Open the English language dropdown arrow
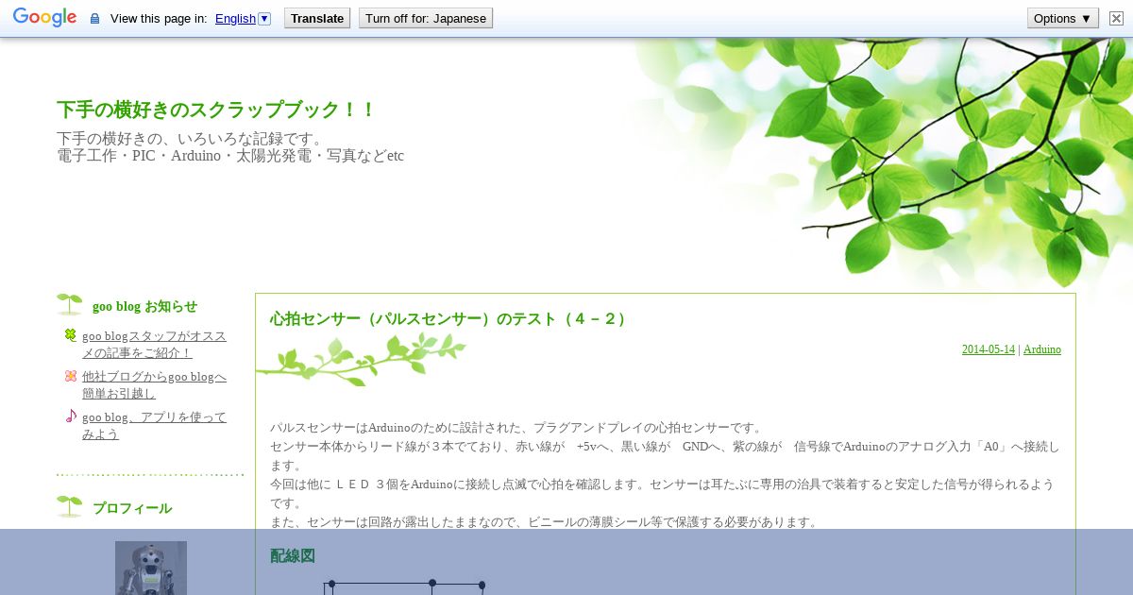 (264, 18)
